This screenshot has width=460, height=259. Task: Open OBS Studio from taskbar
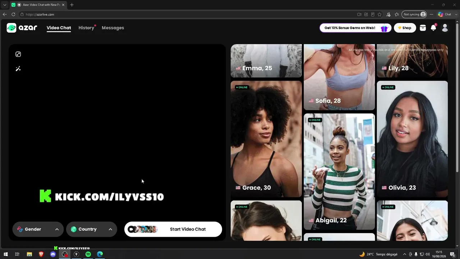coord(65,254)
